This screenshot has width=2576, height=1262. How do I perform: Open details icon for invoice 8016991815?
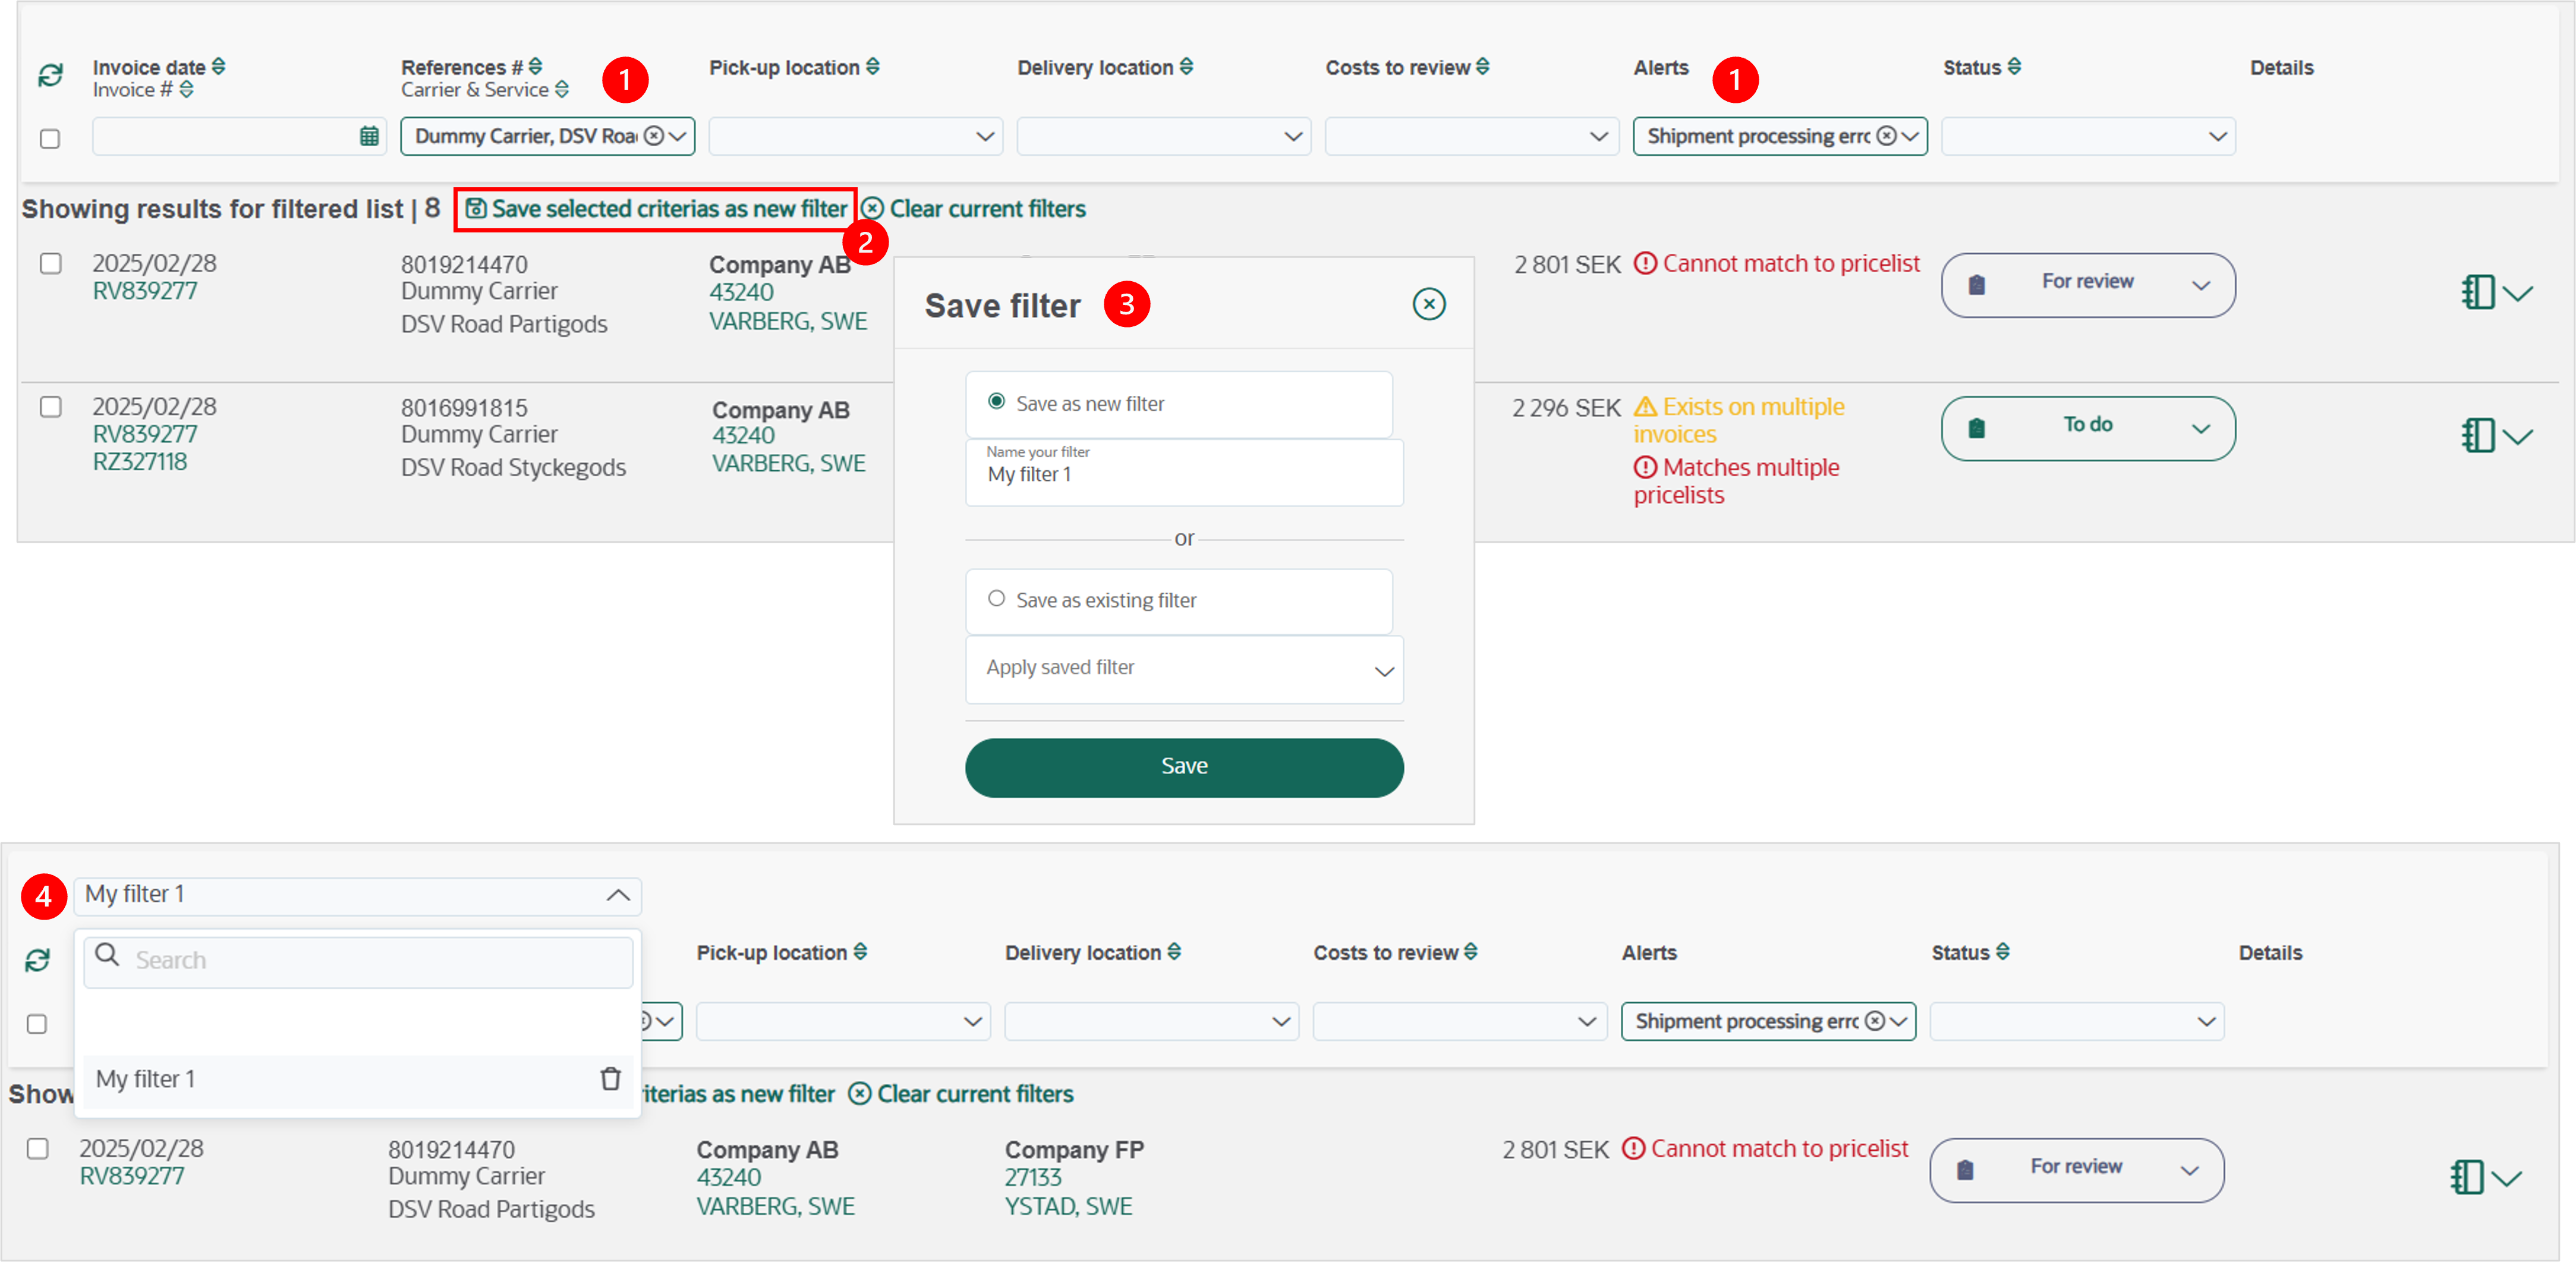click(2478, 435)
